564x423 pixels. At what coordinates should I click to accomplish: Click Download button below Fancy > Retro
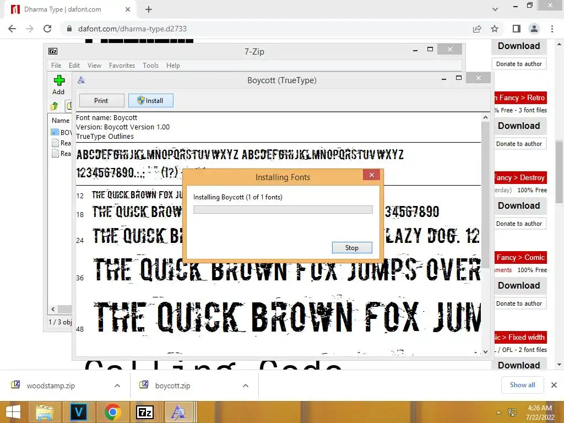tap(519, 126)
